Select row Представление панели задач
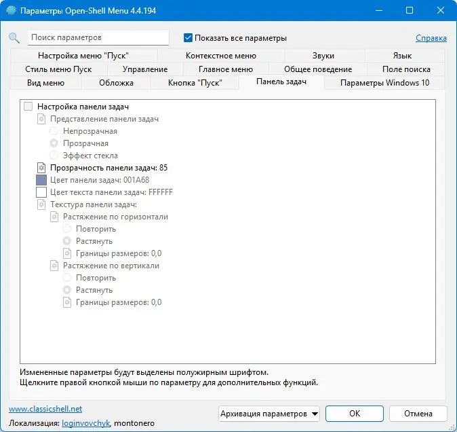This screenshot has width=457, height=432. coord(104,119)
